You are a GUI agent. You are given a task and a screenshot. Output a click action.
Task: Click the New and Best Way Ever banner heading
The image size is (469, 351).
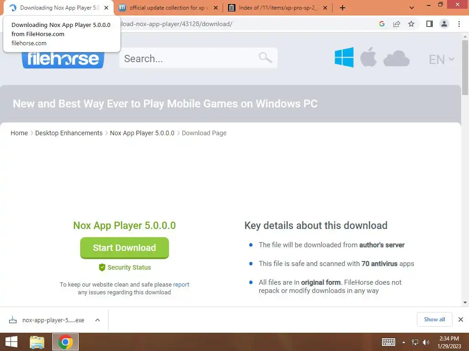click(x=165, y=104)
